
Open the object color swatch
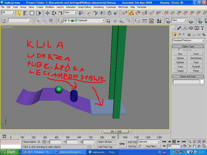coord(202,82)
